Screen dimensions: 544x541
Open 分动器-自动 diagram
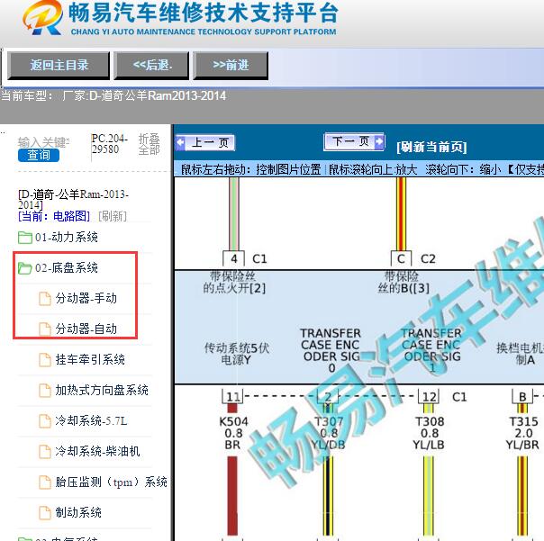click(x=86, y=329)
